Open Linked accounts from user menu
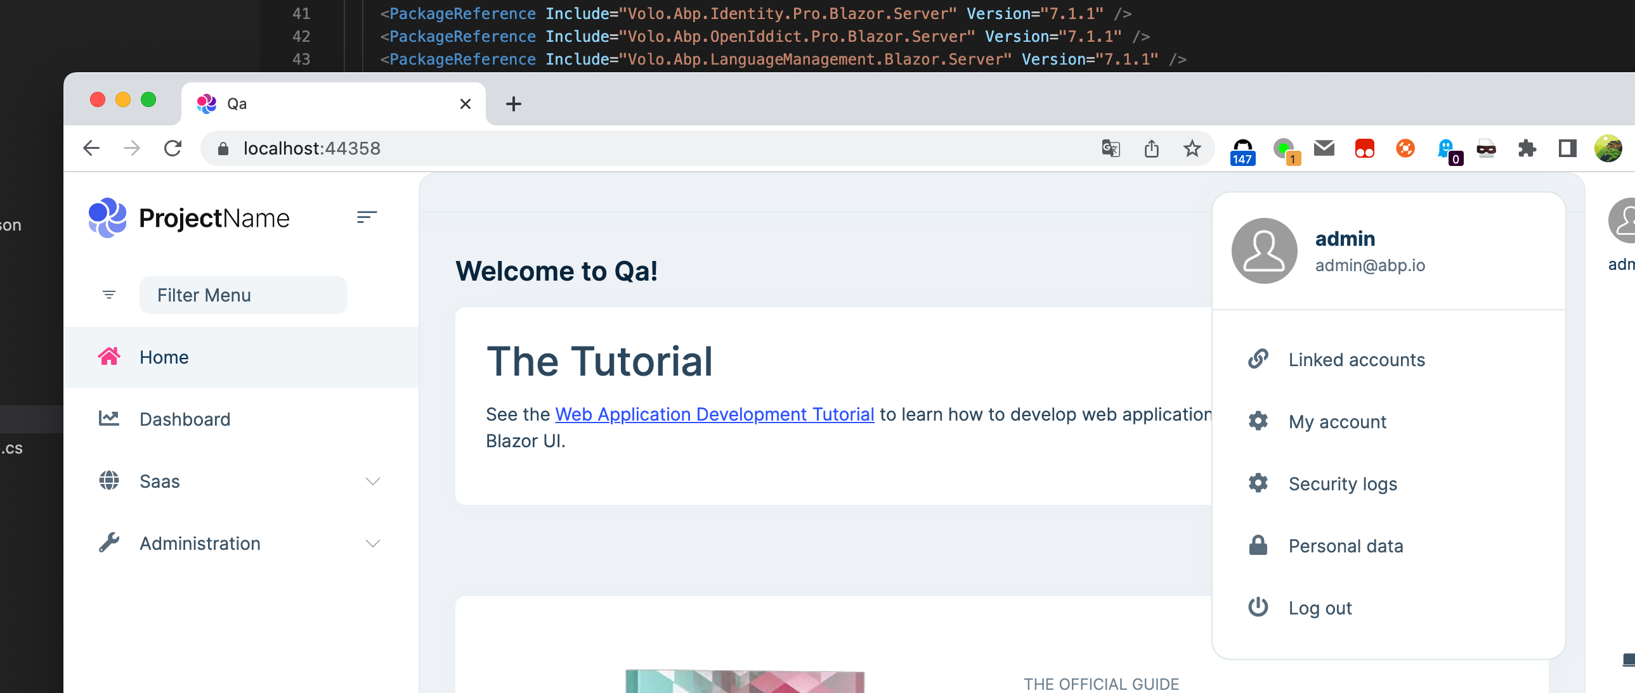Image resolution: width=1635 pixels, height=693 pixels. pyautogui.click(x=1356, y=360)
